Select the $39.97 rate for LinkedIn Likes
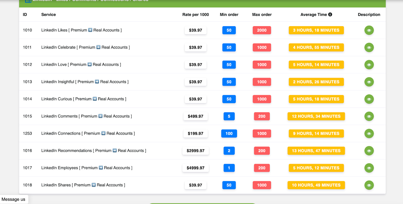The image size is (403, 204). point(195,30)
